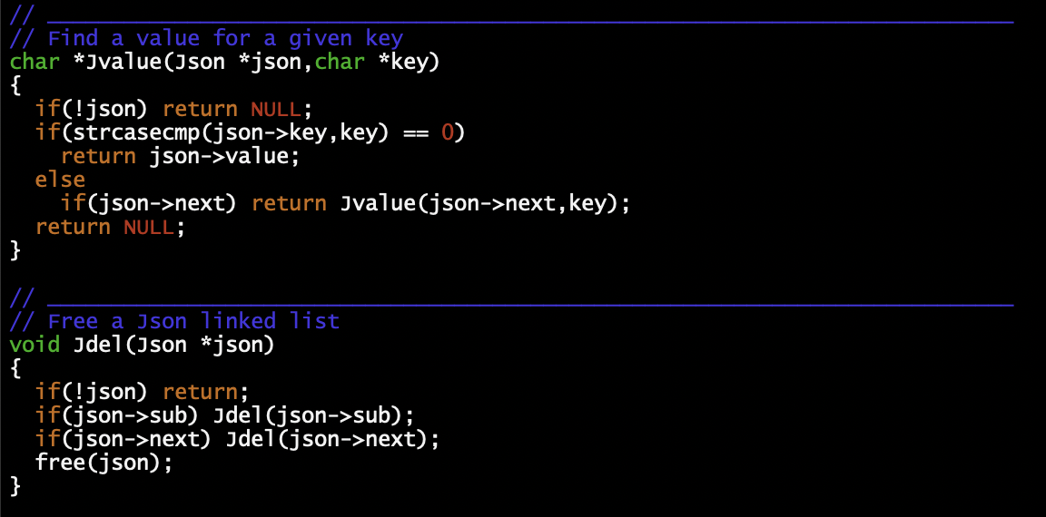1046x517 pixels.
Task: Click the Jdel function name in its definition
Action: pos(98,345)
